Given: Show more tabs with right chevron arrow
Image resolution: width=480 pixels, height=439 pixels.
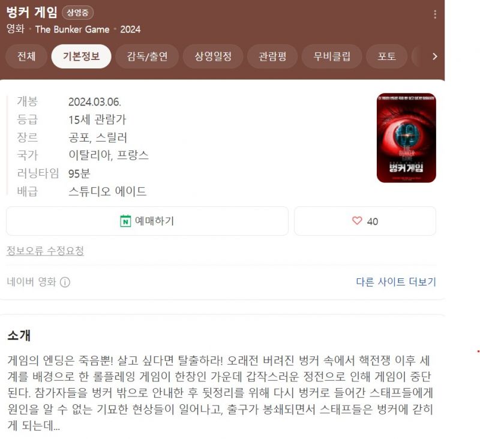Looking at the screenshot, I should (x=434, y=56).
